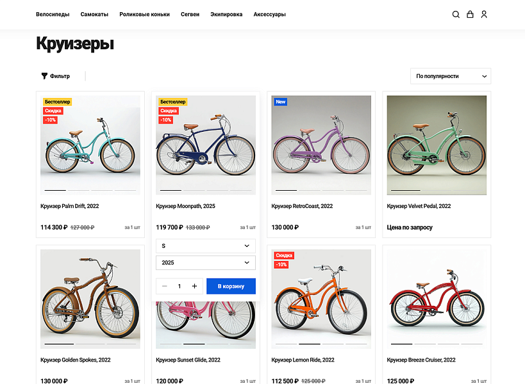Open the shopping bag cart icon
This screenshot has width=525, height=384.
click(470, 14)
